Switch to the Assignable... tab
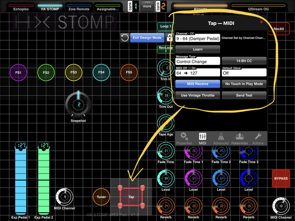The image size is (295, 221). [108, 7]
